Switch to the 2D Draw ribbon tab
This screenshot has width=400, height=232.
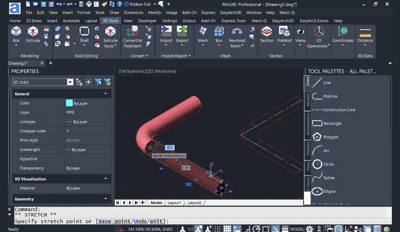(x=33, y=21)
